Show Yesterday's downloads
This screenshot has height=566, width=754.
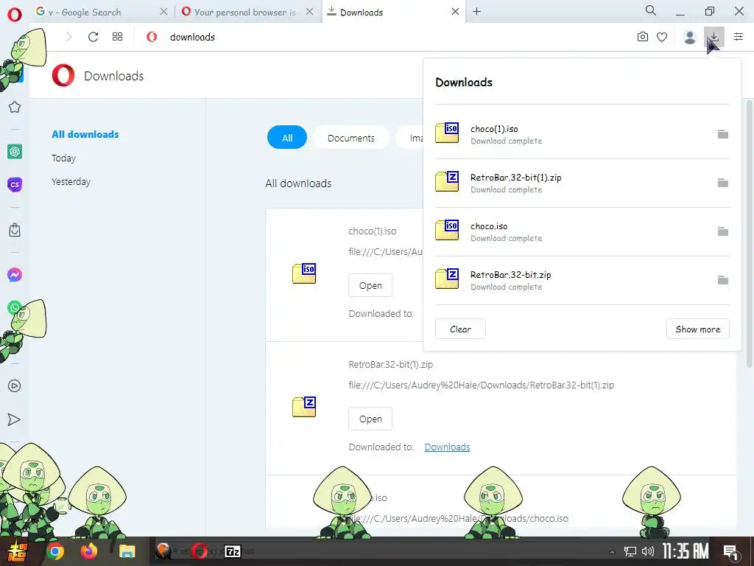click(x=71, y=181)
